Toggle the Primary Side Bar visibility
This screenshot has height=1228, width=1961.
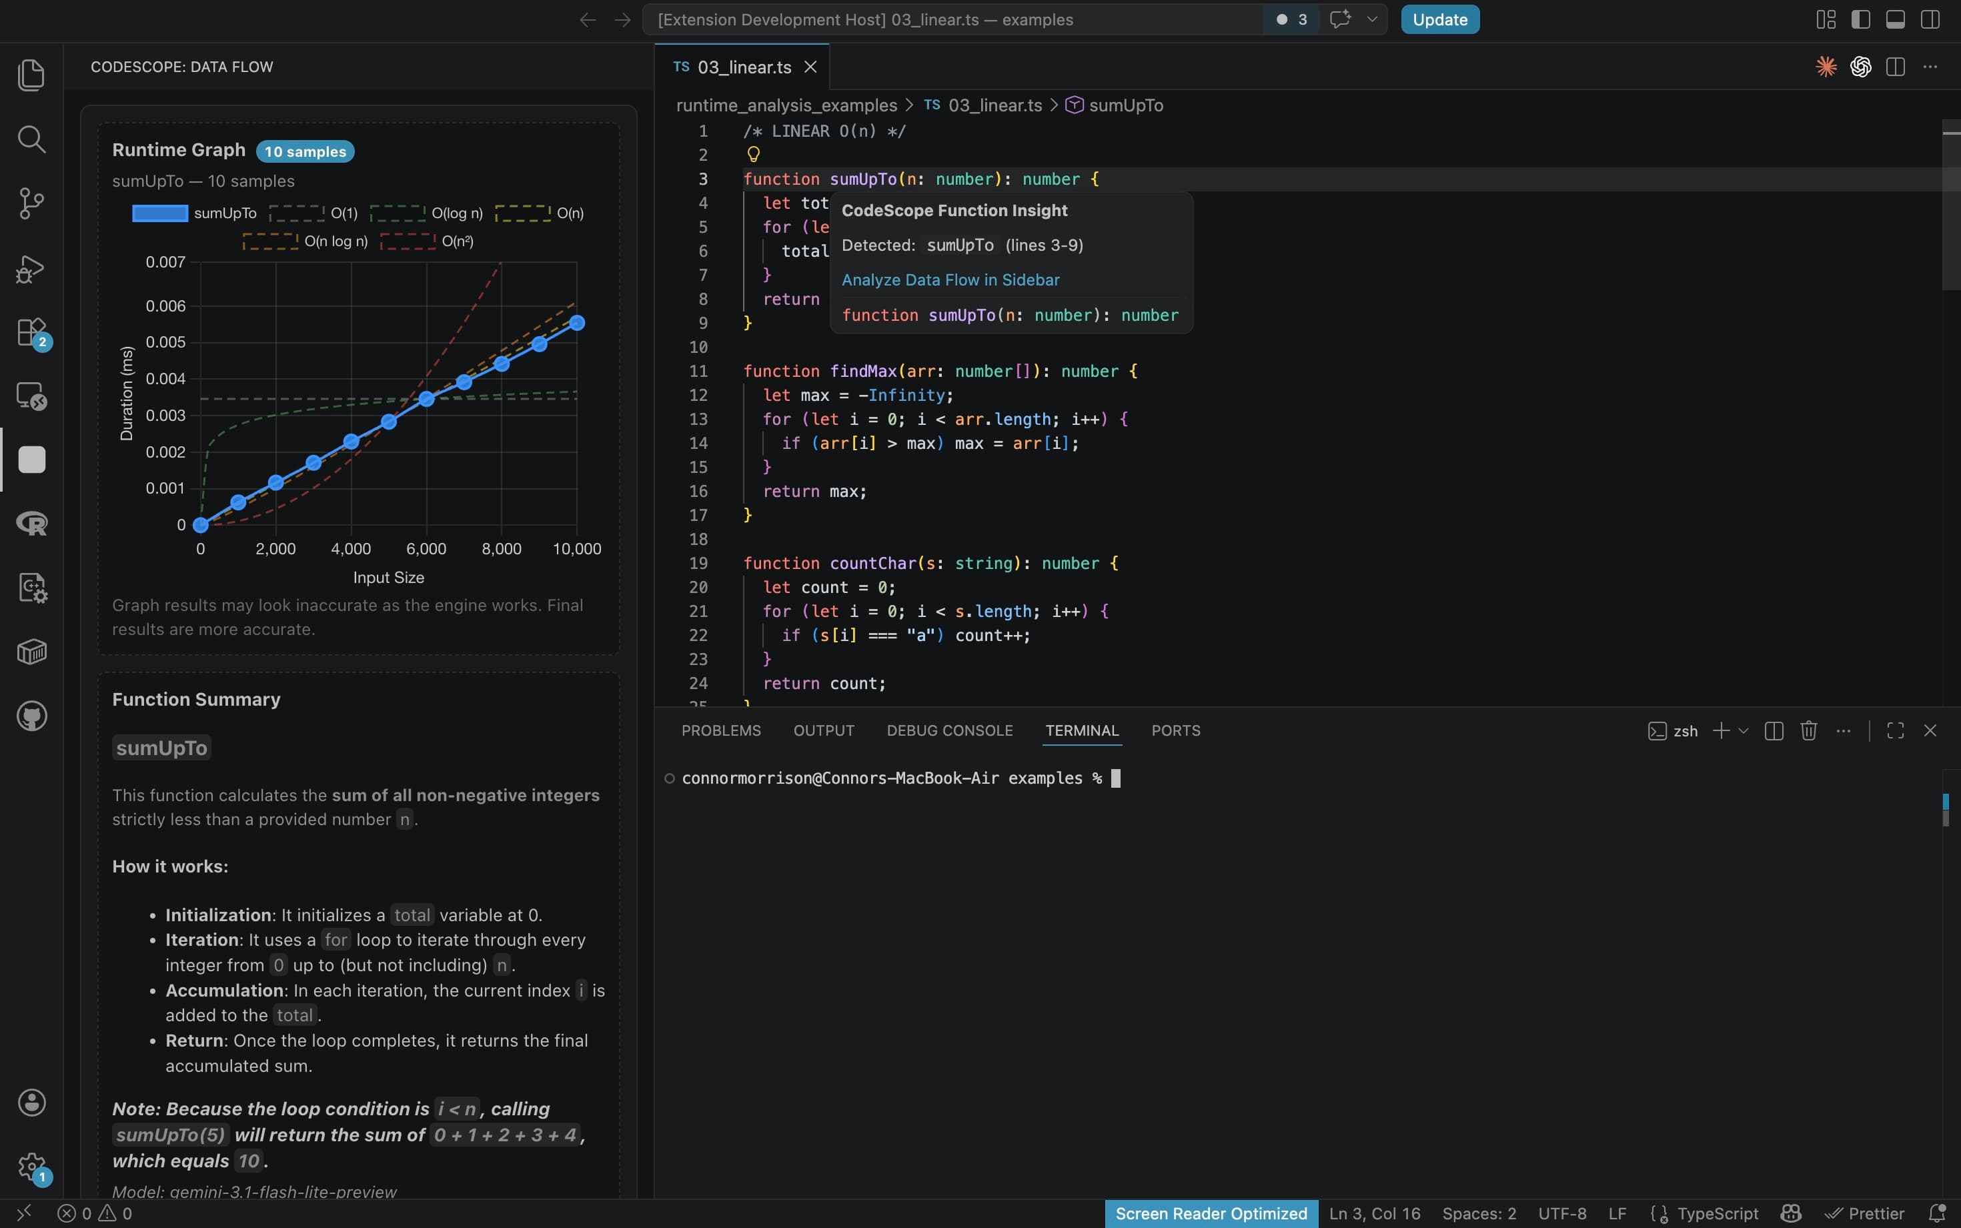click(x=1861, y=19)
